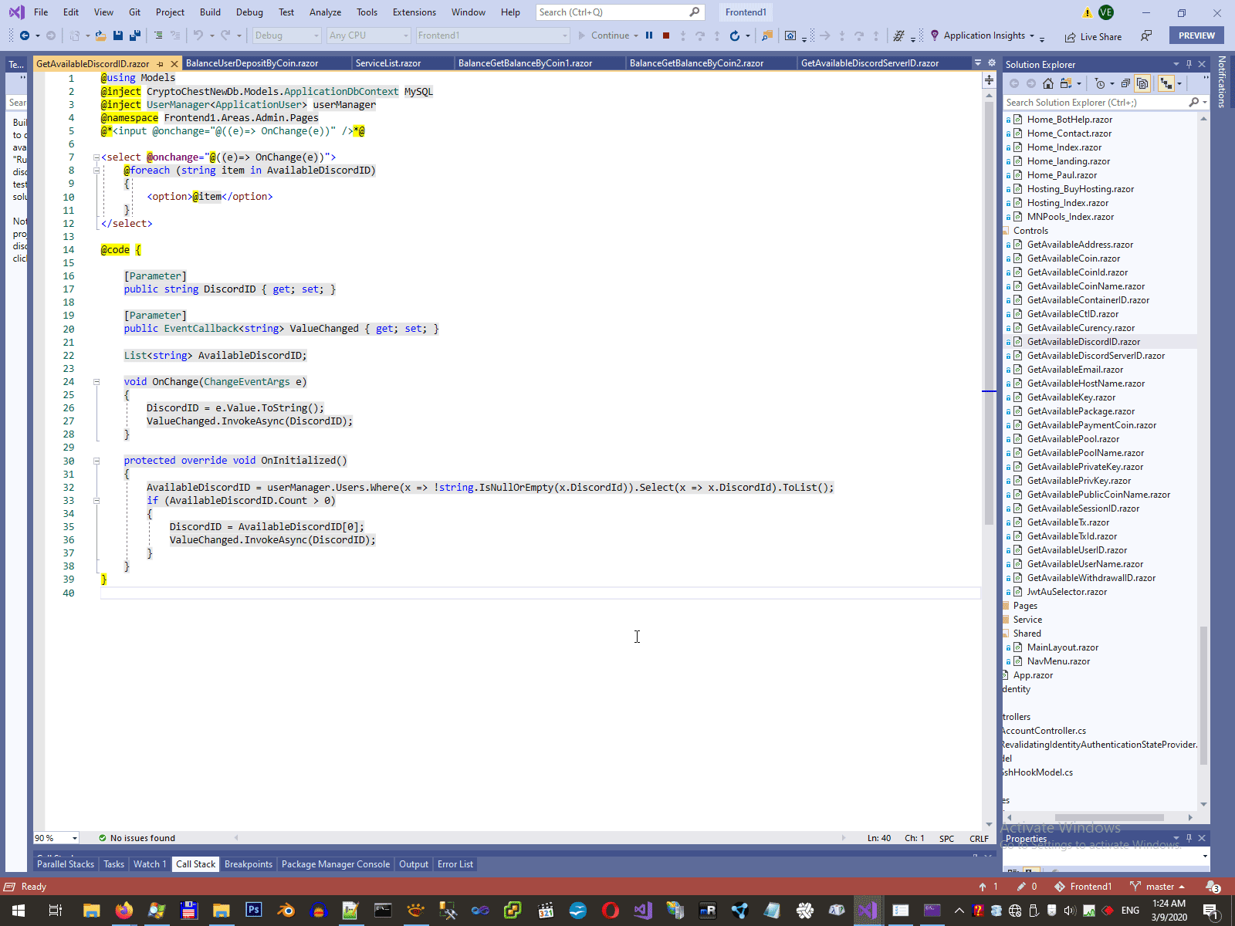Click the Application Insights lightbulb icon
This screenshot has width=1235, height=926.
click(935, 35)
